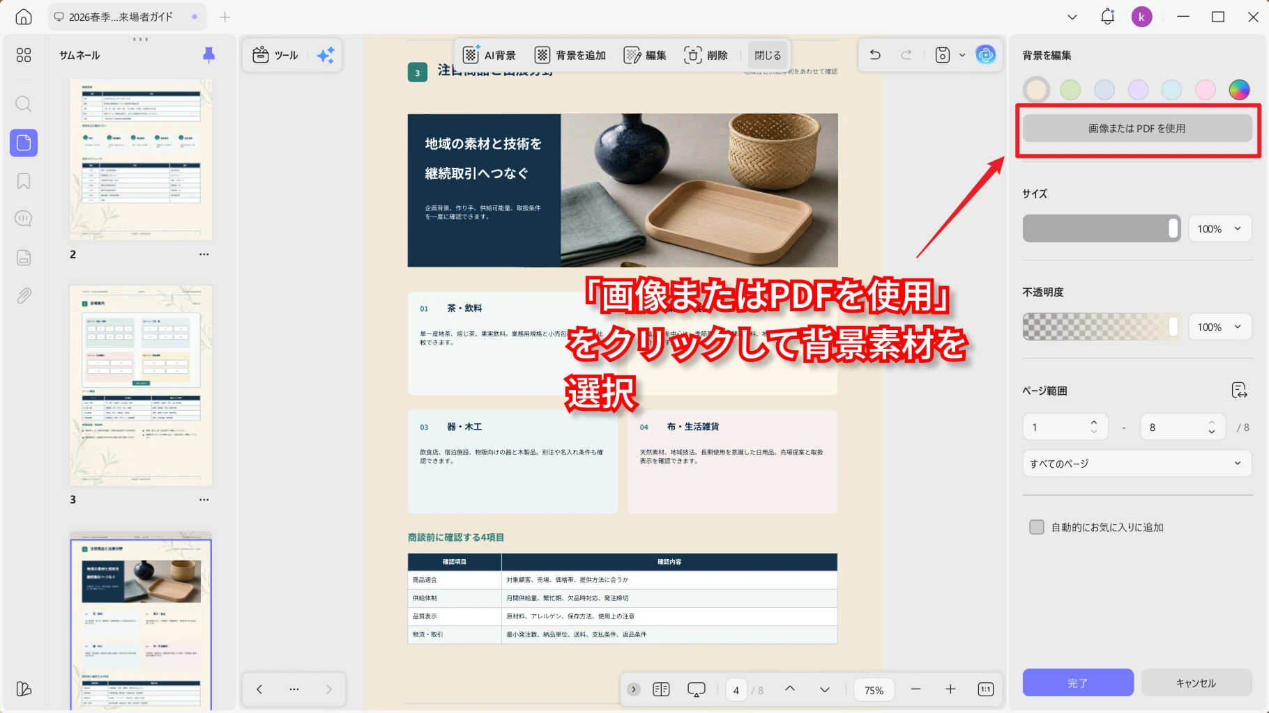Click the サイズ slider track
Image resolution: width=1269 pixels, height=713 pixels.
[1102, 228]
